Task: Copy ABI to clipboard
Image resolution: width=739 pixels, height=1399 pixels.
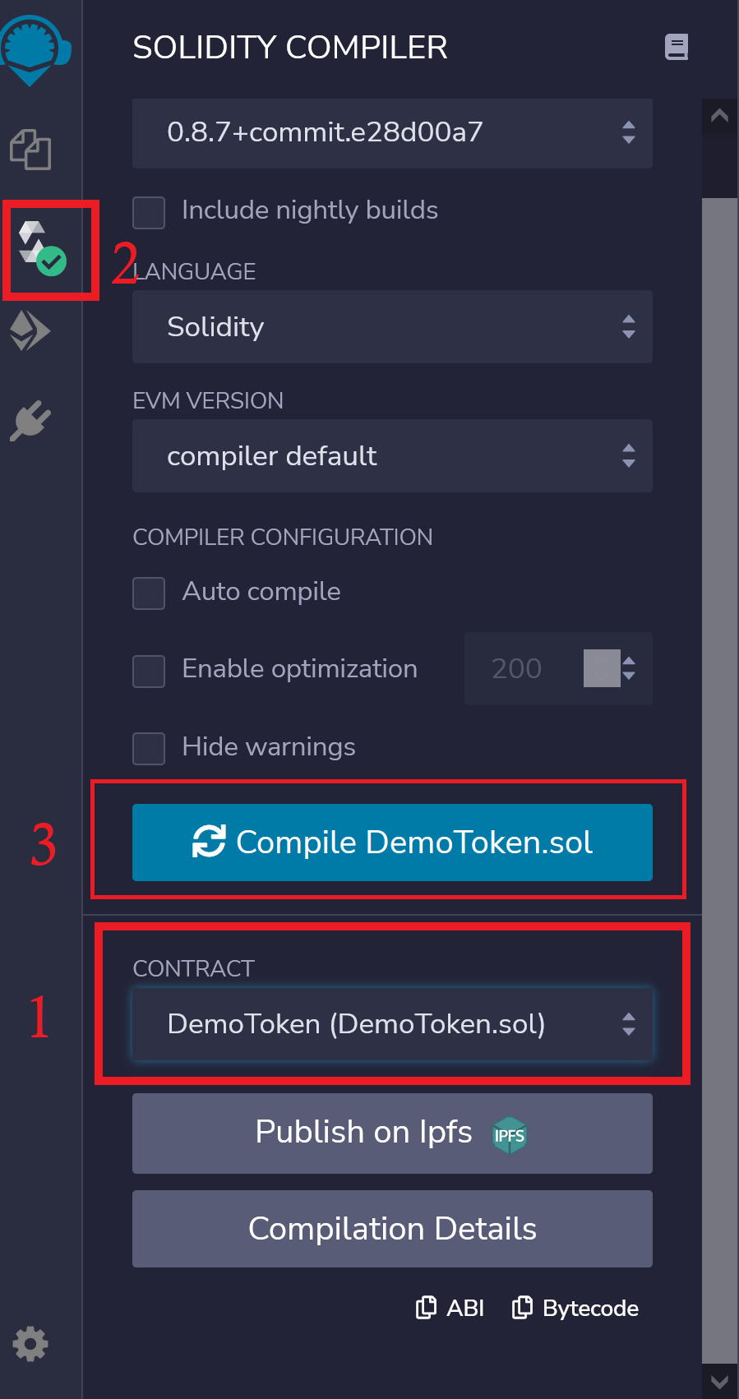Action: (x=450, y=1308)
